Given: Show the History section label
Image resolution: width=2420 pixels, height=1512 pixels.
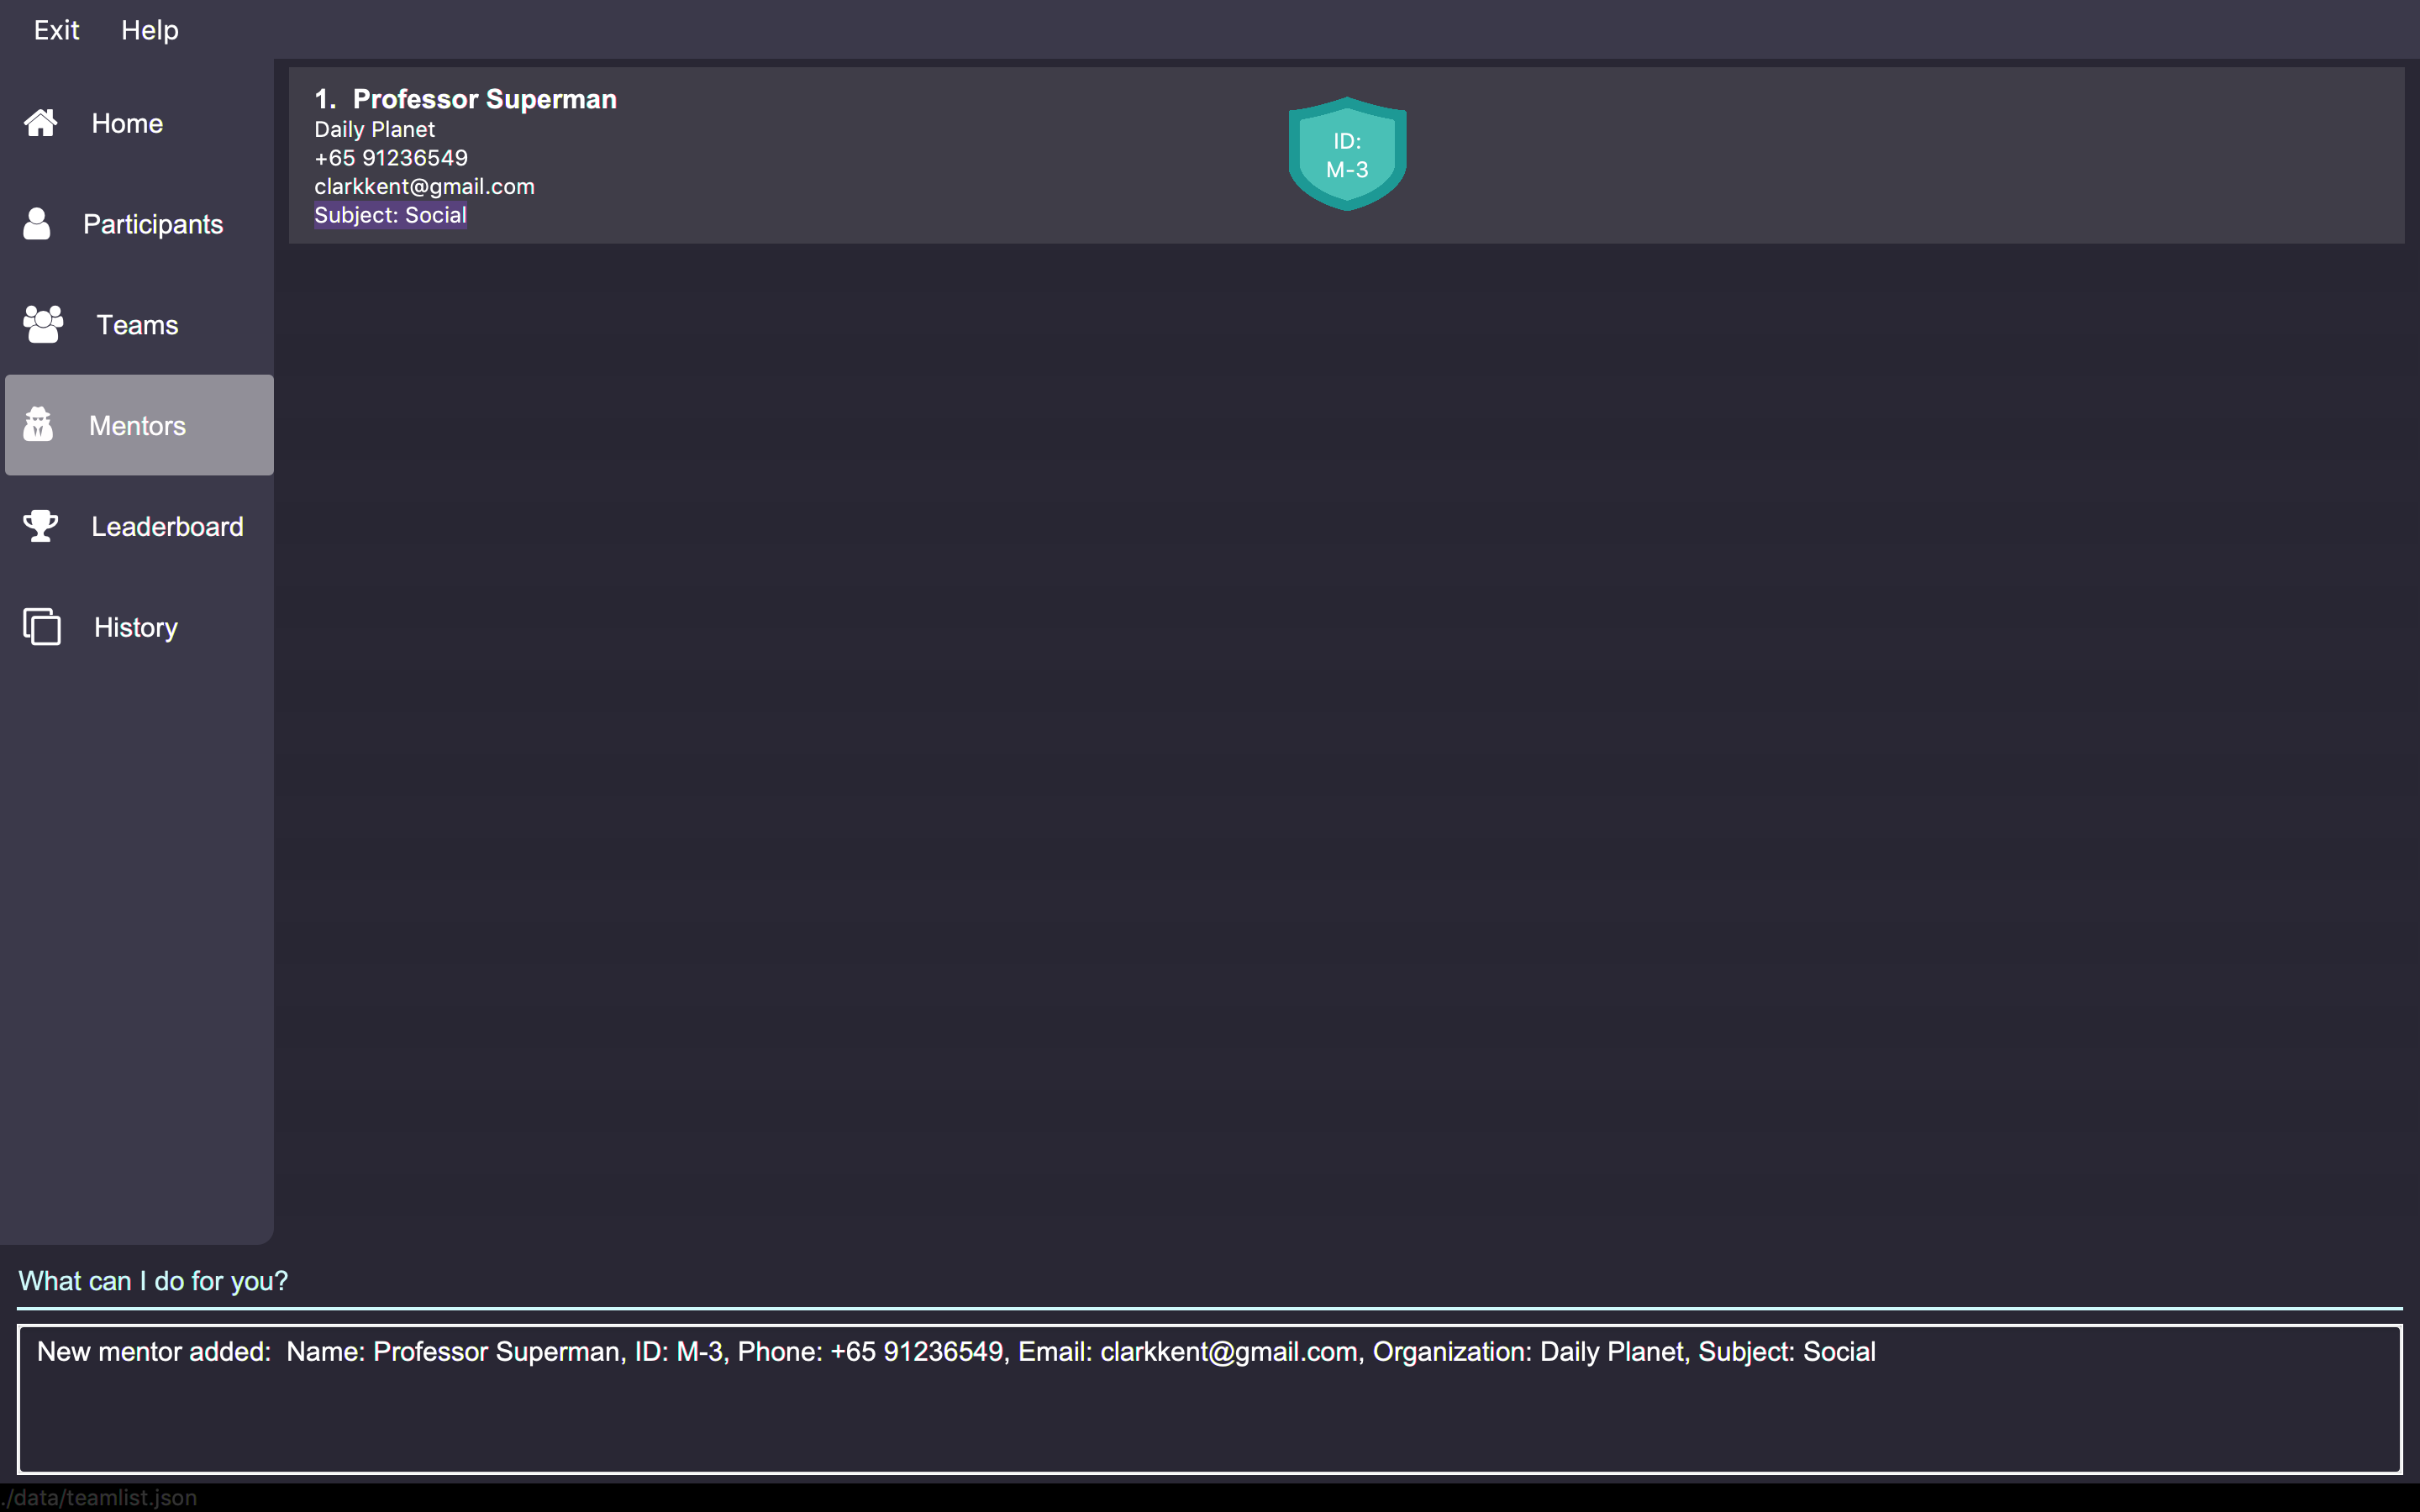Looking at the screenshot, I should click(x=136, y=627).
